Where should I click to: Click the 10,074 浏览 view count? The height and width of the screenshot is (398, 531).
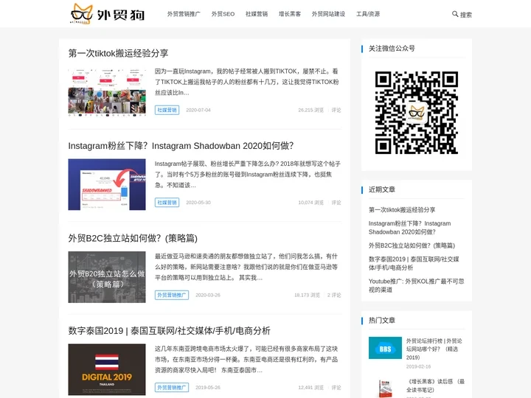[311, 203]
